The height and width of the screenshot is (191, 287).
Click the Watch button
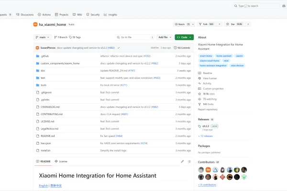click(182, 24)
